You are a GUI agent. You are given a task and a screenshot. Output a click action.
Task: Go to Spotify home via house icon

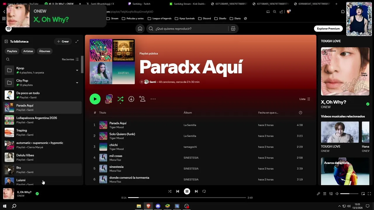pyautogui.click(x=140, y=29)
